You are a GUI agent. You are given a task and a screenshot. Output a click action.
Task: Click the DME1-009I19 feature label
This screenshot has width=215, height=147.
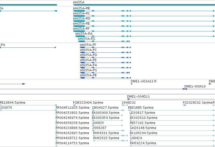pyautogui.click(x=195, y=86)
